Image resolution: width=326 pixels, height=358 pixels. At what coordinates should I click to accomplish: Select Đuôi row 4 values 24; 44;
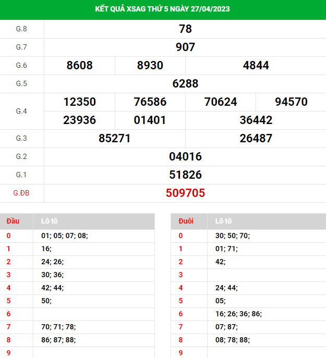[226, 288]
